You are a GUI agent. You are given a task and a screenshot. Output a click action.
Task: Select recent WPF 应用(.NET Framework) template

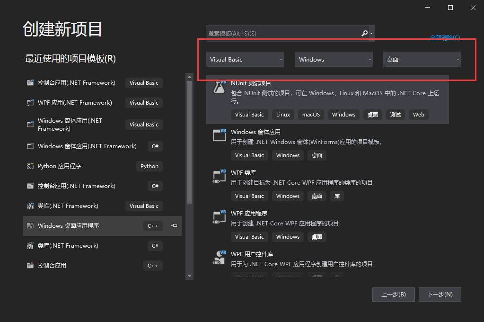click(x=75, y=103)
